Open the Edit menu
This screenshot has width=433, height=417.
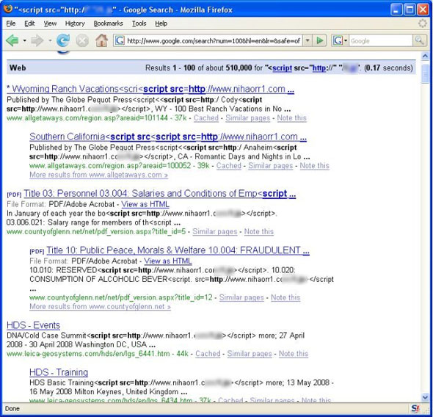[x=29, y=23]
